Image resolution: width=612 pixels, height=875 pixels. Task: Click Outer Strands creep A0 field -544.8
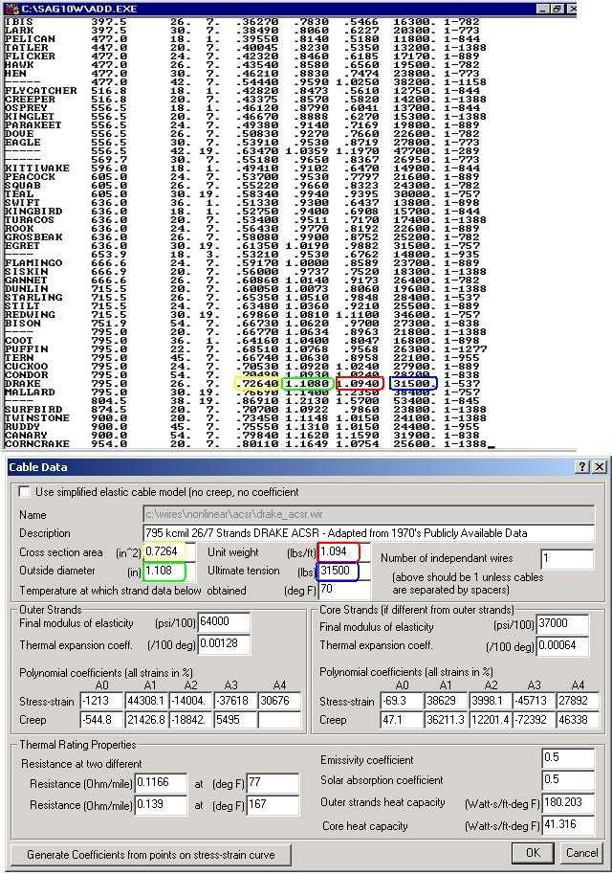click(101, 720)
